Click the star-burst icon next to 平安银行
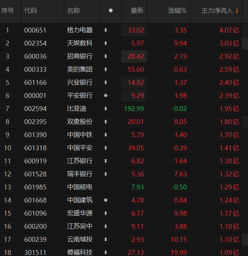This screenshot has height=256, width=248. point(106,96)
